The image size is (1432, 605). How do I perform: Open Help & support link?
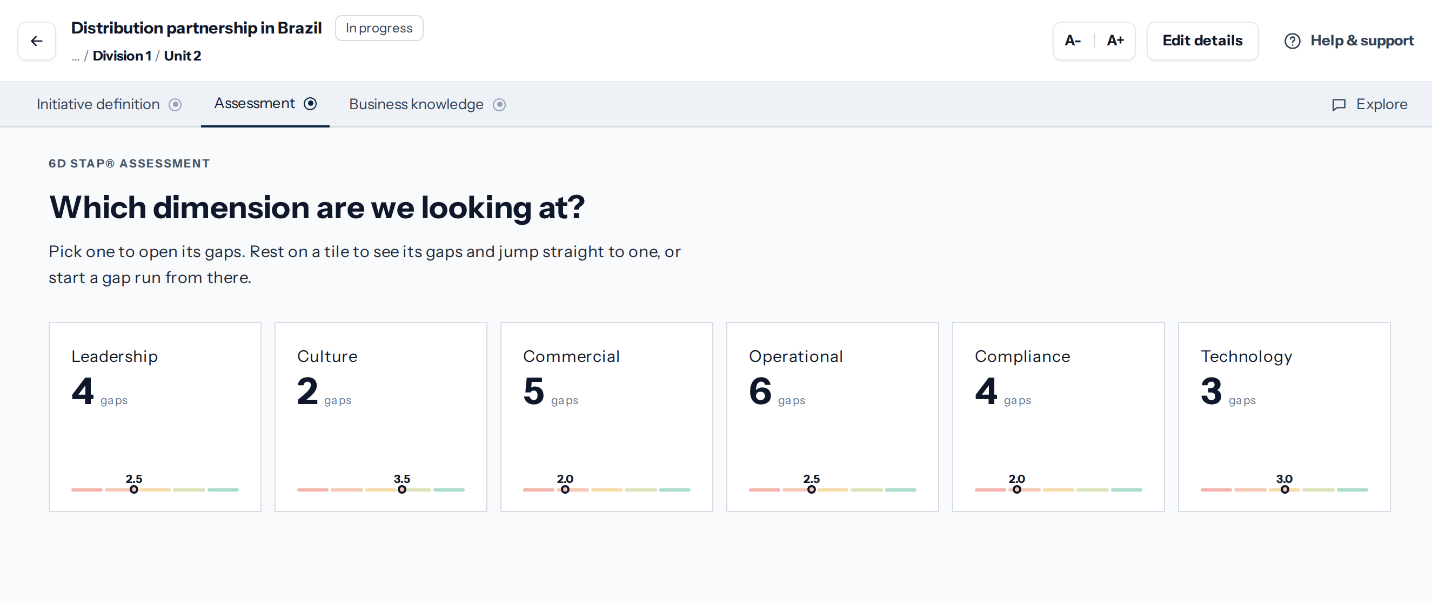point(1349,41)
